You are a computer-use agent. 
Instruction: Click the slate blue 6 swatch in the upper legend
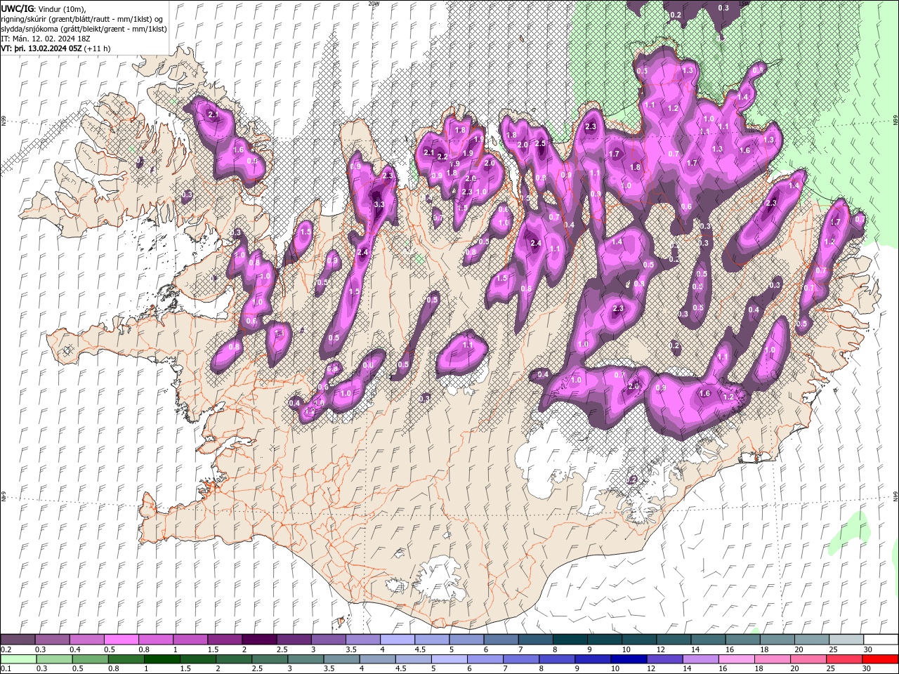[501, 640]
